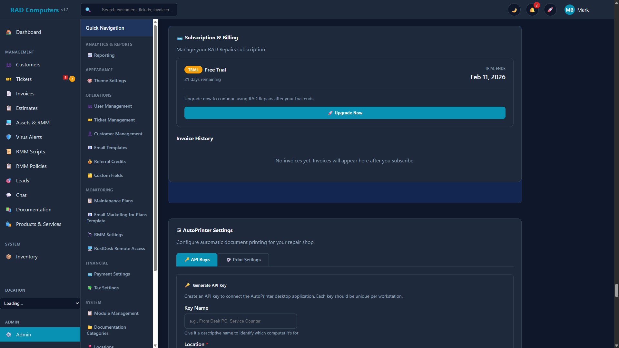Click the Tickets badge showing 7
Screen dimensions: 619x348
72,79
